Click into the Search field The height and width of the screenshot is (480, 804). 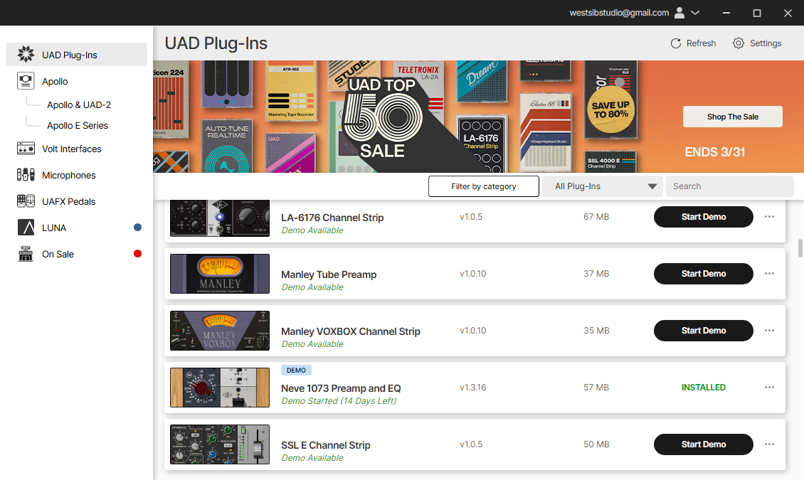(730, 186)
